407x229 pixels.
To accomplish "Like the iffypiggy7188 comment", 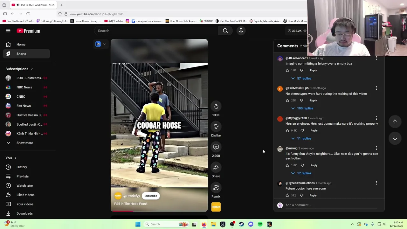I will click(287, 130).
